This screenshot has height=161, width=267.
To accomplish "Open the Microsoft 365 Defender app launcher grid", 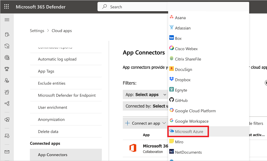I will [x=6, y=7].
